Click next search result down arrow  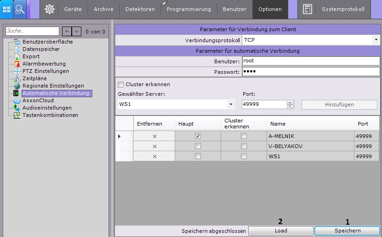coord(77,31)
